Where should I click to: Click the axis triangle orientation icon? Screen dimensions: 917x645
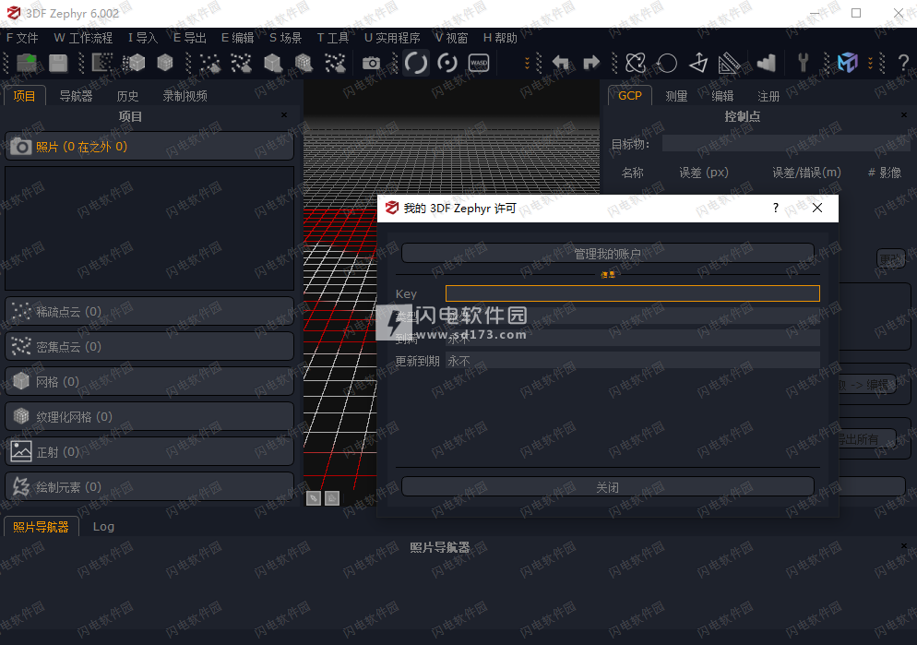tap(698, 63)
